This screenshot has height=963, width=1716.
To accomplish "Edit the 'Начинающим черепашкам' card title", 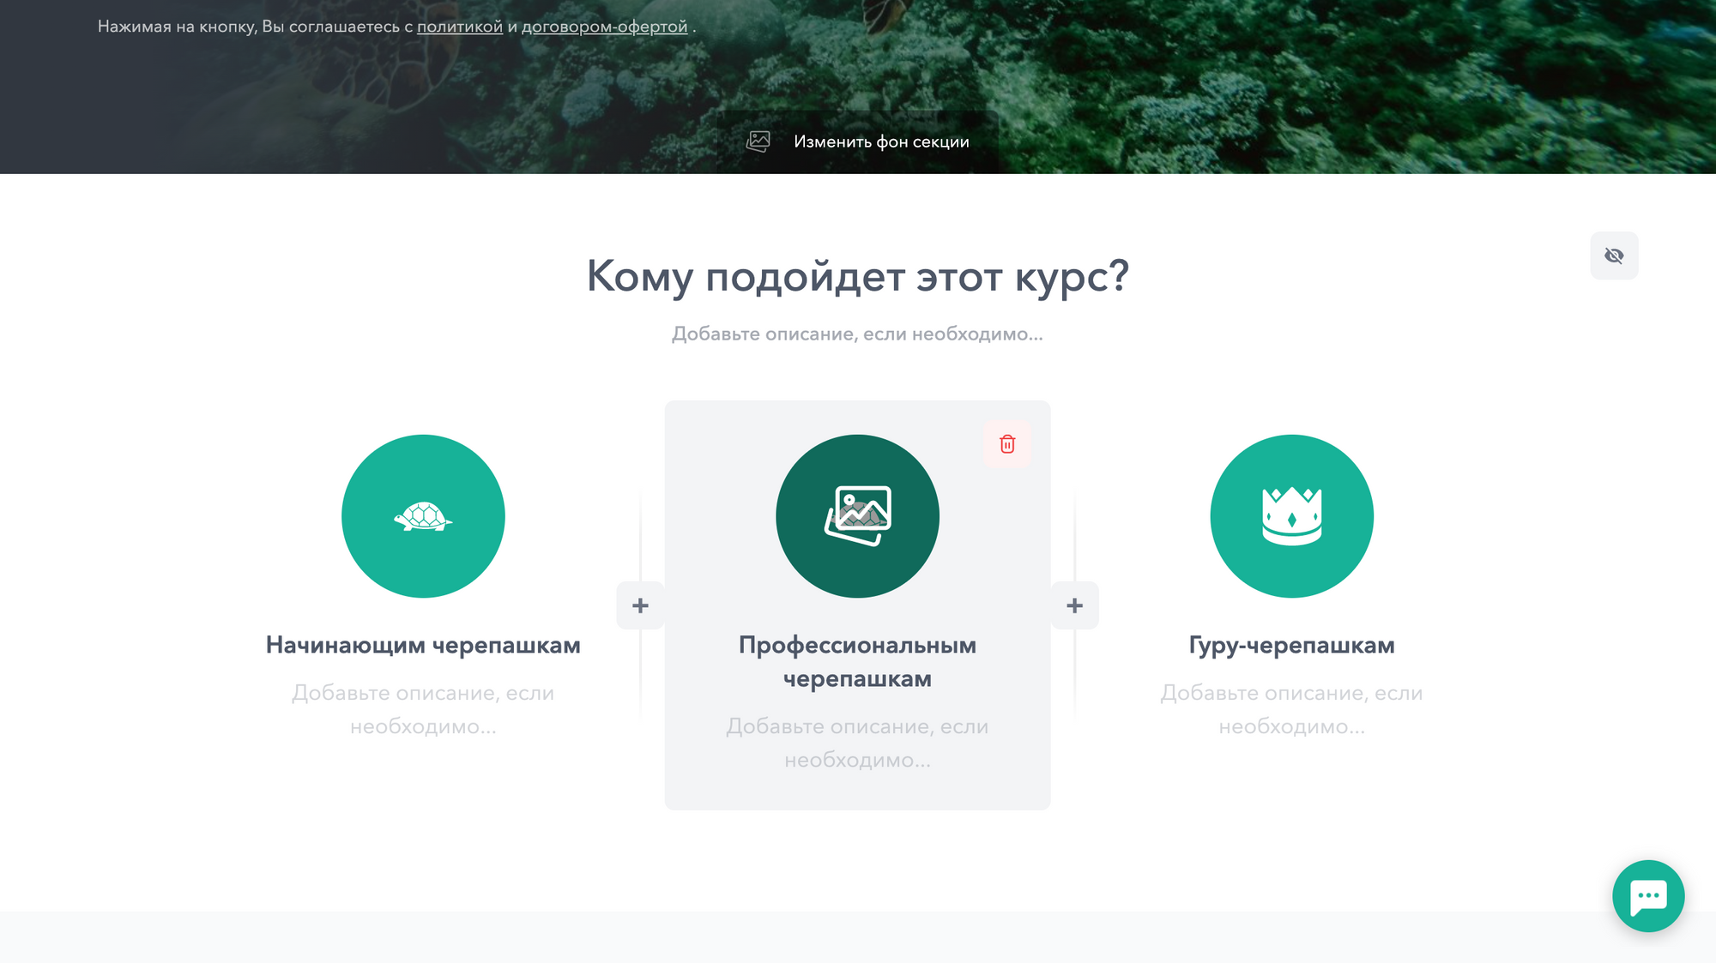I will [423, 645].
